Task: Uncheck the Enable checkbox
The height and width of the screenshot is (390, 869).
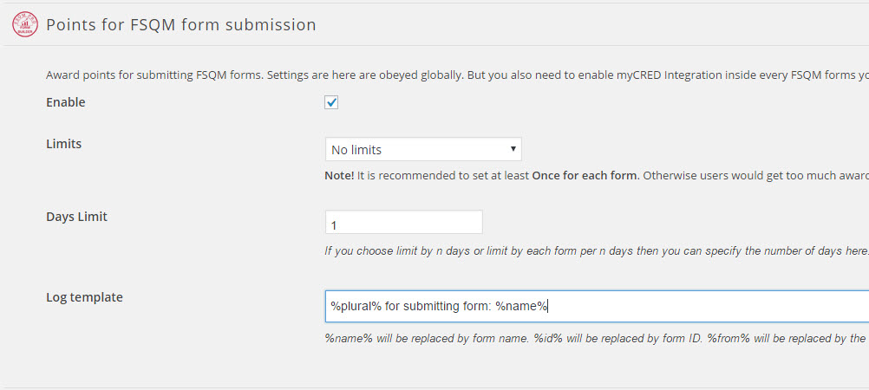Action: tap(331, 102)
